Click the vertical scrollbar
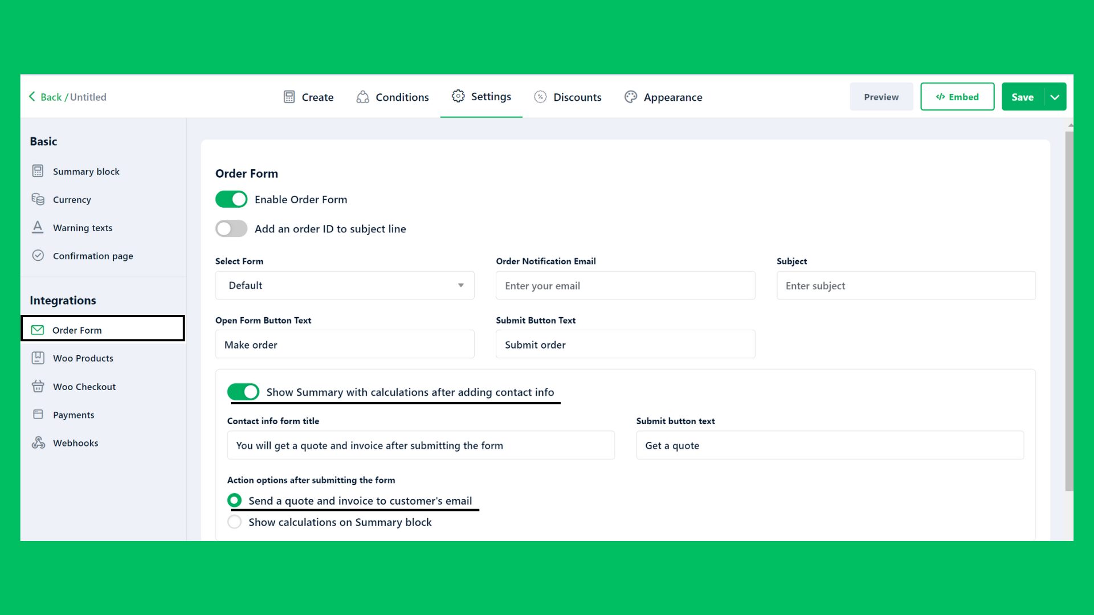The height and width of the screenshot is (615, 1094). coord(1069,310)
